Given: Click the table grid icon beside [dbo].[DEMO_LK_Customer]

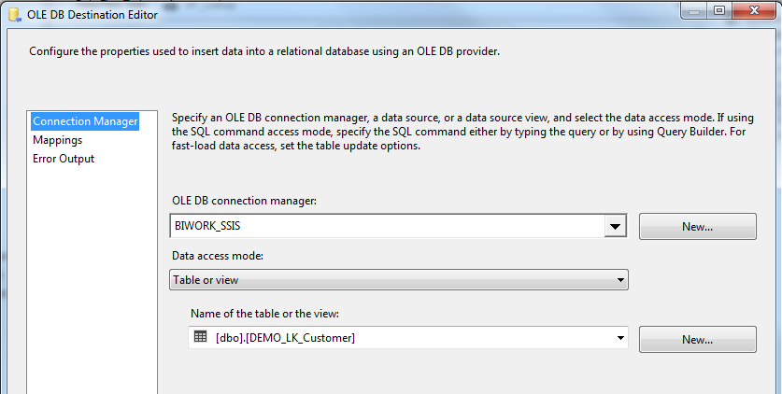Looking at the screenshot, I should 200,337.
